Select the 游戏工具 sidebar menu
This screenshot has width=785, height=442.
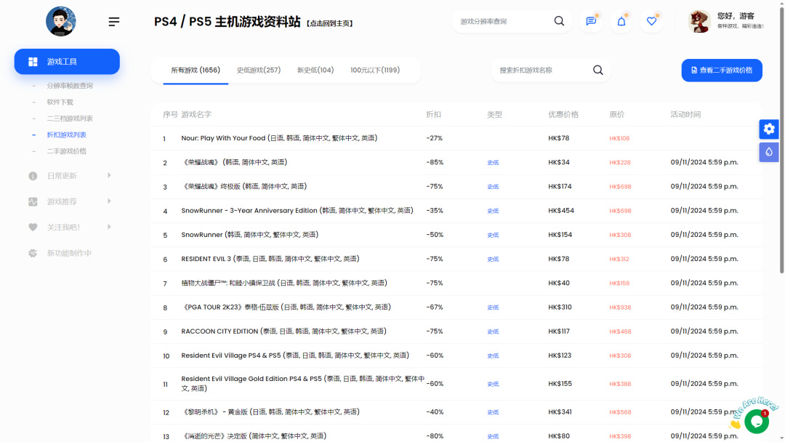[67, 62]
